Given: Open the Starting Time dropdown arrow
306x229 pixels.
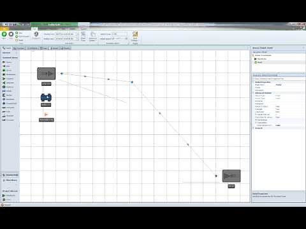Looking at the screenshot, I should click(77, 34).
